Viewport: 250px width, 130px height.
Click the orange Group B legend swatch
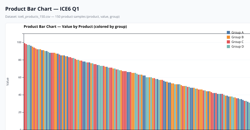[228, 37]
